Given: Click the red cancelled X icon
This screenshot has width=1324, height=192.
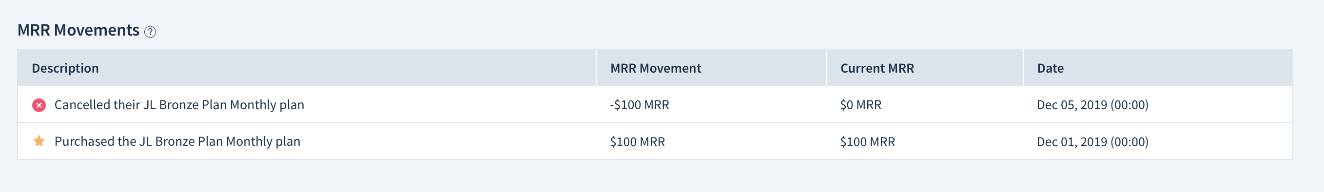Looking at the screenshot, I should tap(39, 105).
